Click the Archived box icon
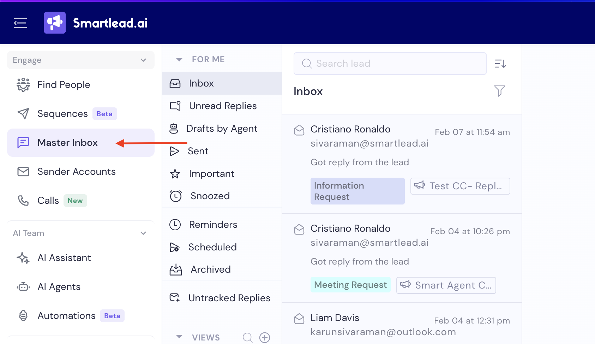Image resolution: width=595 pixels, height=344 pixels. click(x=176, y=269)
